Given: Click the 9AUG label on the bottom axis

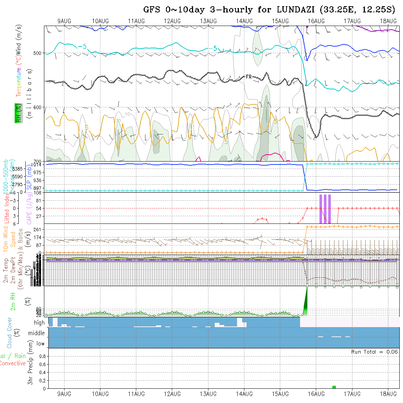Looking at the screenshot, I should coord(64,394).
